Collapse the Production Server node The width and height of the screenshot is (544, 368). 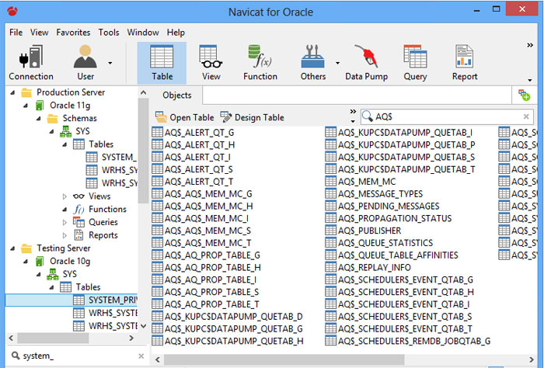point(13,92)
